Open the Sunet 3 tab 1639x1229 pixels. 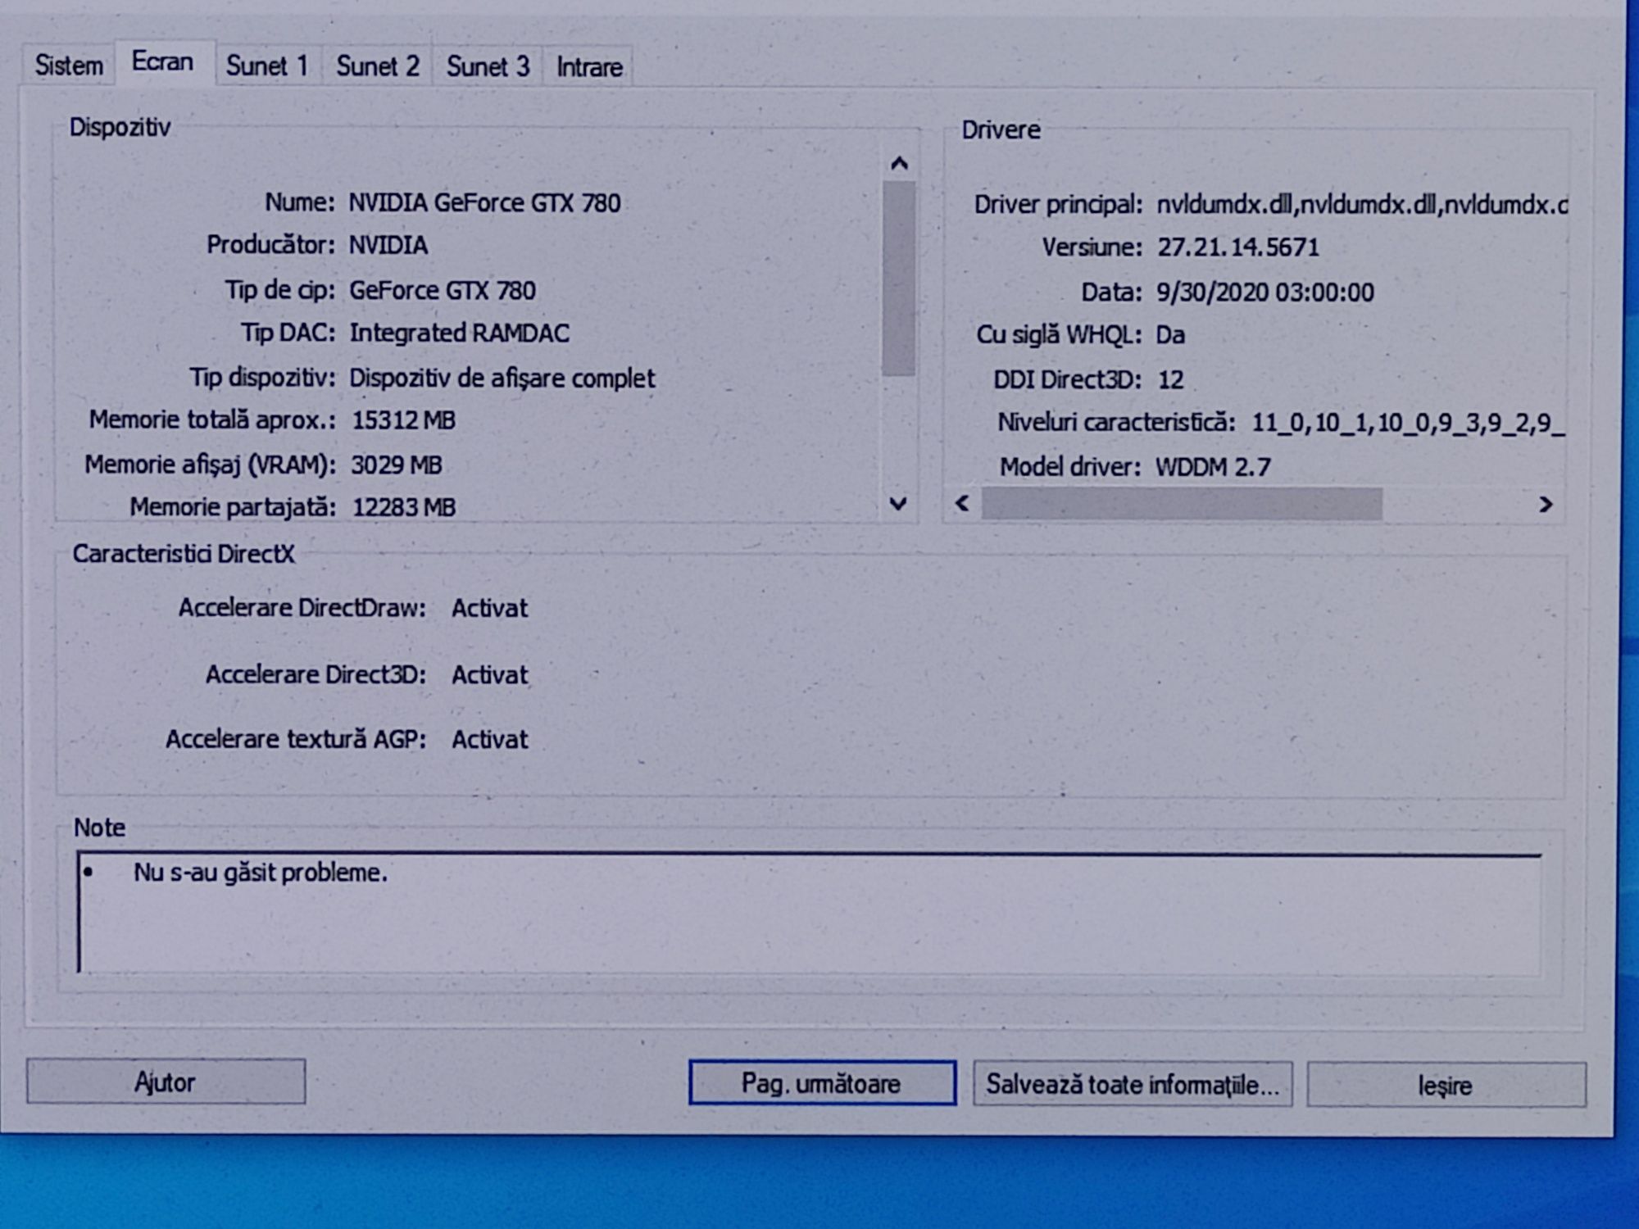tap(488, 66)
